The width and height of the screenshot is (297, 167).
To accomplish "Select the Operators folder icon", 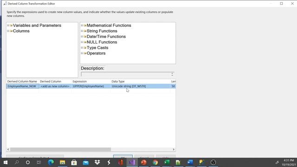I will [85, 53].
